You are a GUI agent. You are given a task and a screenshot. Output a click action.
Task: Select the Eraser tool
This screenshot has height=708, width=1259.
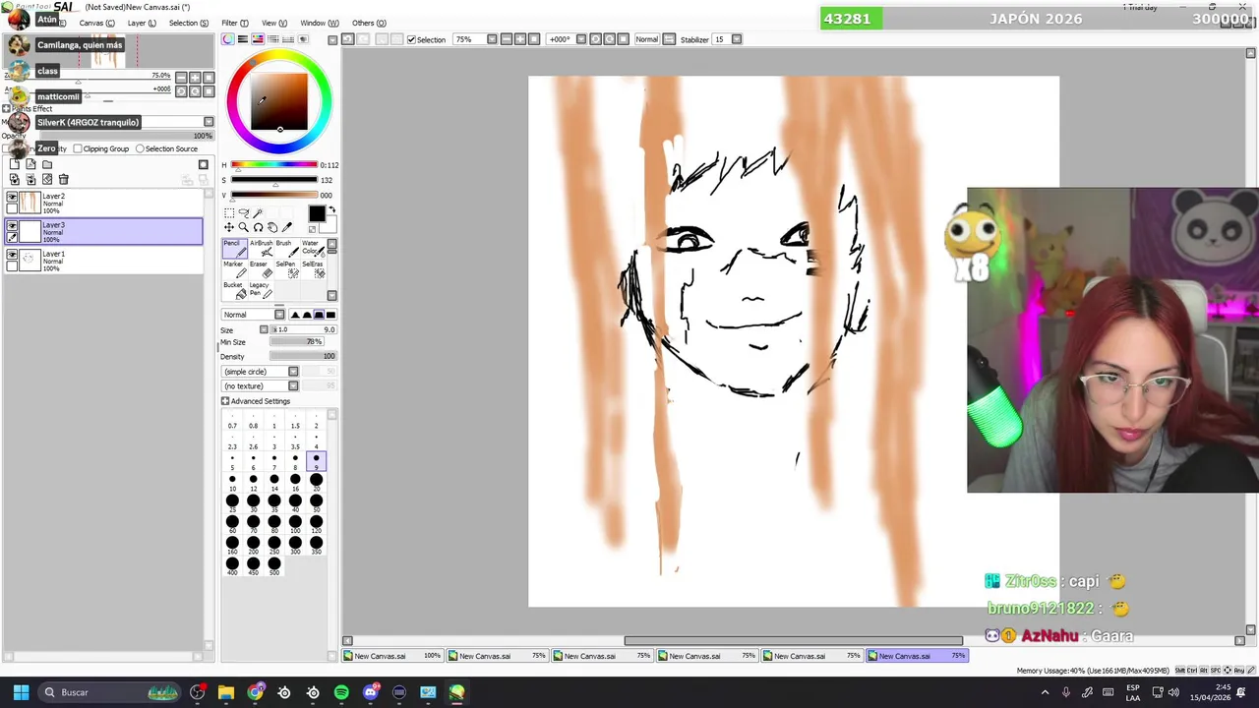pos(261,269)
